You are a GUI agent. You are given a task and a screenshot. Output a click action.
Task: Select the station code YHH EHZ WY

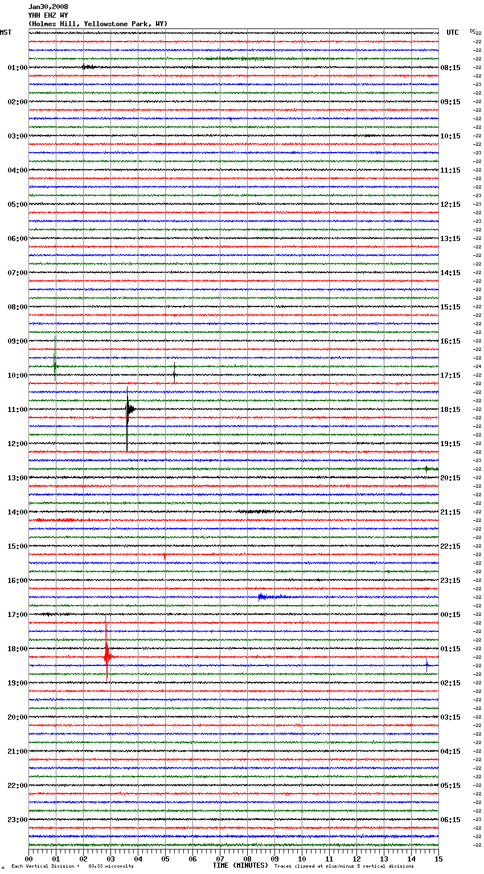coord(48,15)
